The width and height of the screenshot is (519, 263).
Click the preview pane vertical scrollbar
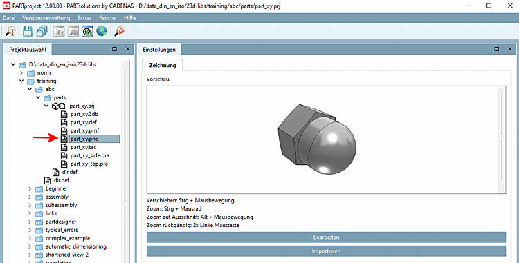pos(502,139)
